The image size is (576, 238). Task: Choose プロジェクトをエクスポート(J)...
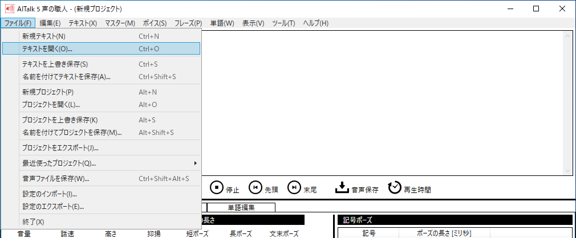pyautogui.click(x=101, y=148)
